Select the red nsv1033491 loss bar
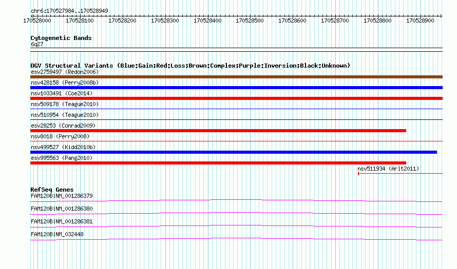Viewport: 457px width, 269px height. tap(236, 98)
